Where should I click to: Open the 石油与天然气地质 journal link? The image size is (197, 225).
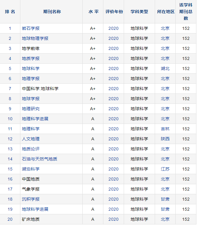[40, 159]
